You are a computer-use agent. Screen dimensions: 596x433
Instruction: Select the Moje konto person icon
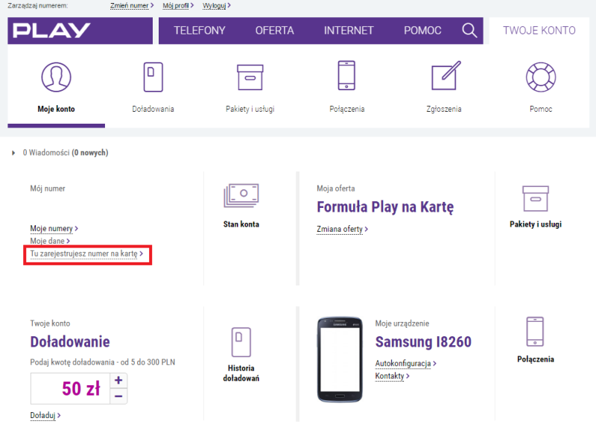click(56, 78)
